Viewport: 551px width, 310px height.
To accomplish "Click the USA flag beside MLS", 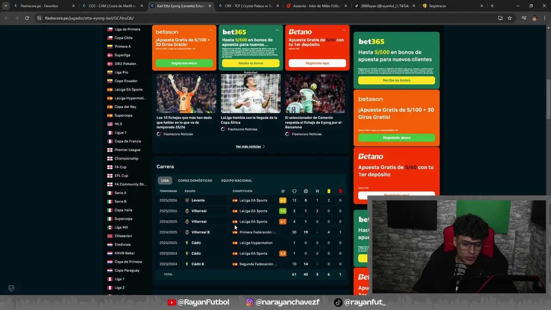I will tap(110, 124).
